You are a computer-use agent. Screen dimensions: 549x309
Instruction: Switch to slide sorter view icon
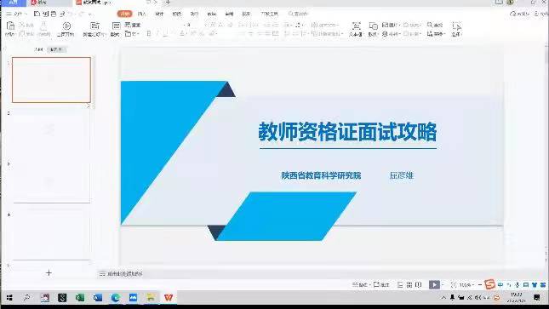[409, 285]
